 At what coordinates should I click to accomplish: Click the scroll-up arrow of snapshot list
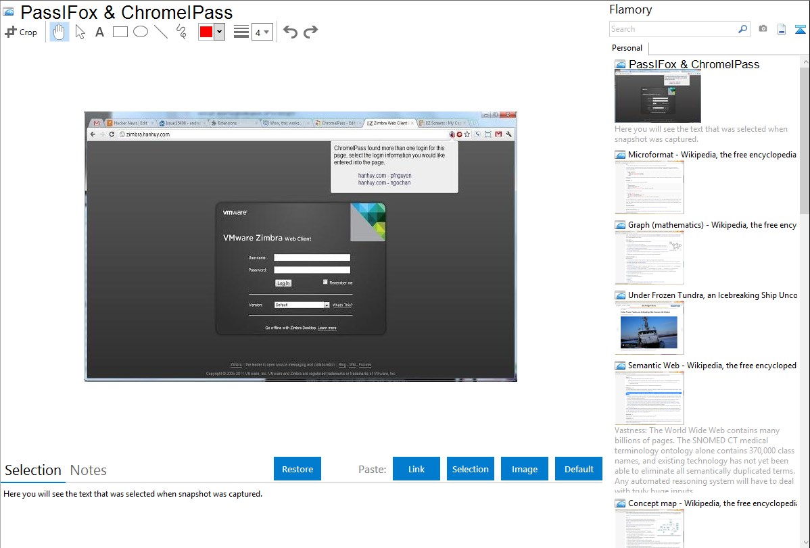tap(805, 62)
